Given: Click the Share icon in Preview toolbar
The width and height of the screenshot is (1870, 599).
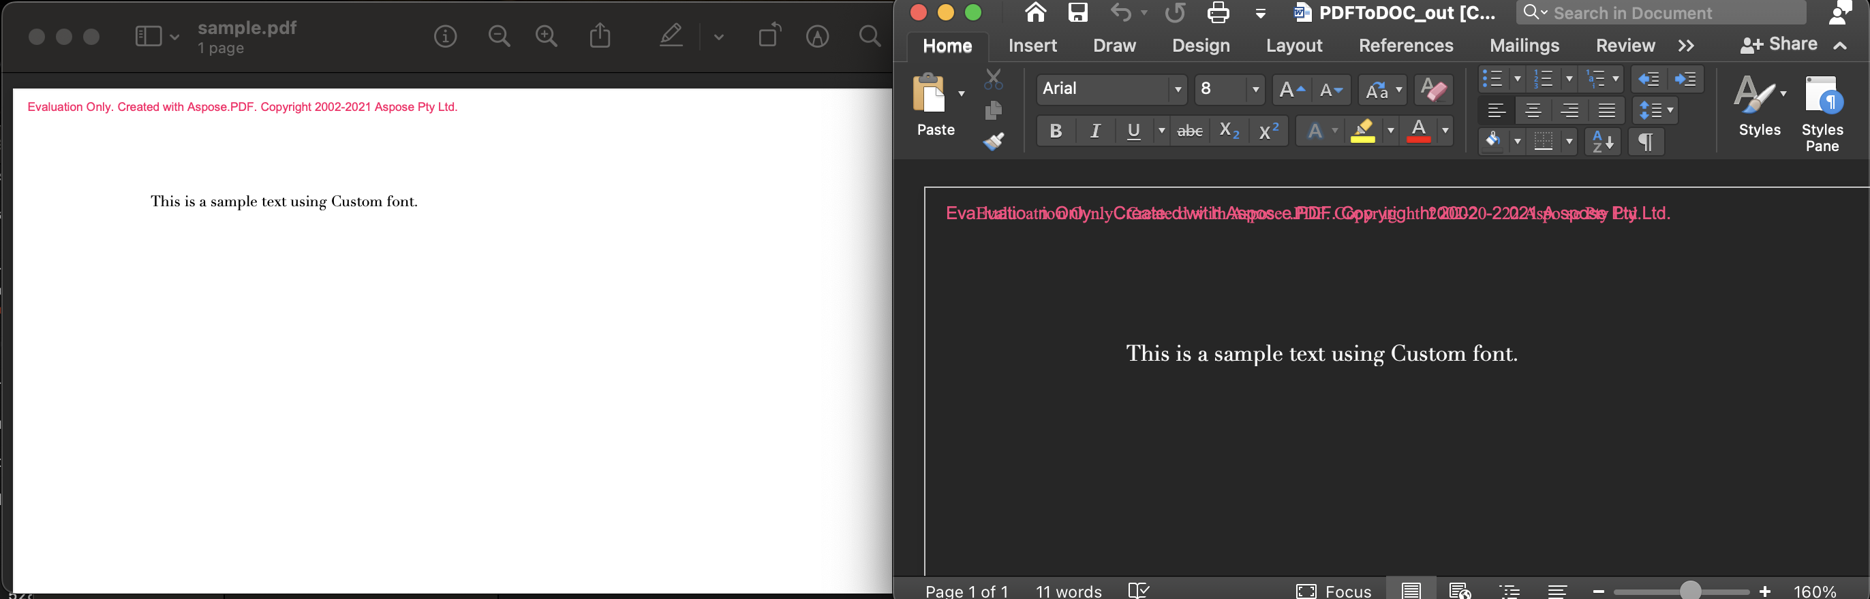Looking at the screenshot, I should point(600,36).
